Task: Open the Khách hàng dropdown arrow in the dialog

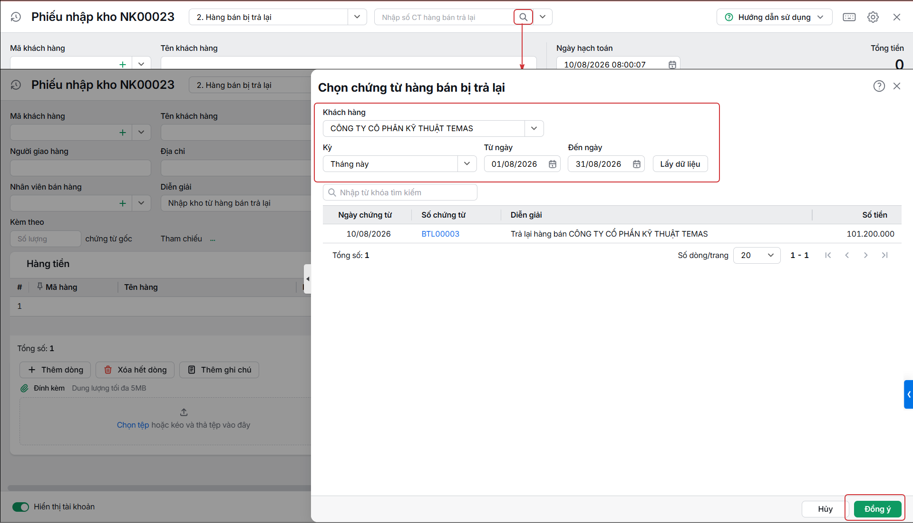Action: (534, 128)
